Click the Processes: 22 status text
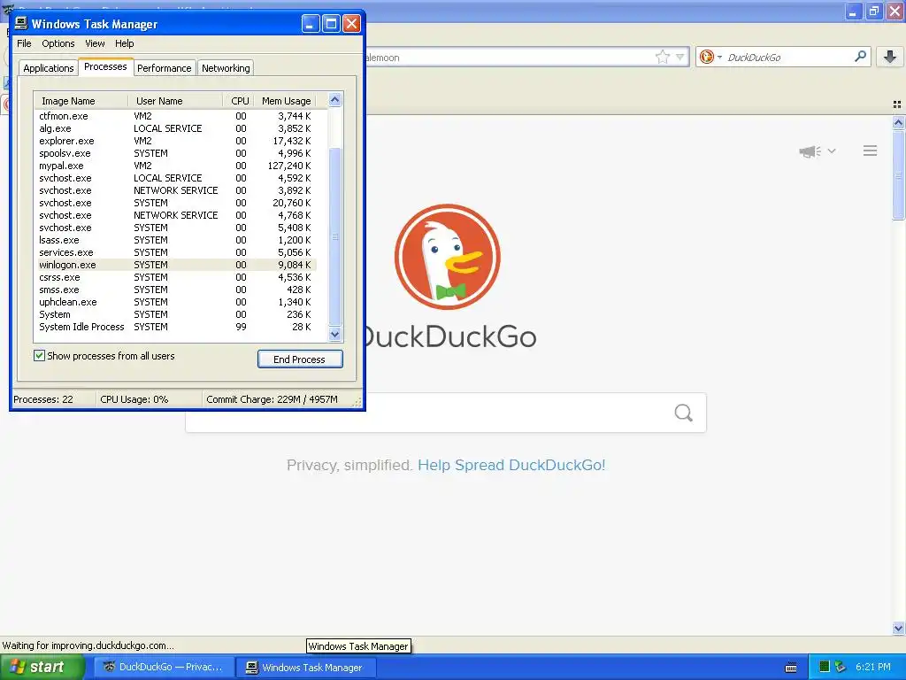Image resolution: width=906 pixels, height=680 pixels. pyautogui.click(x=43, y=399)
